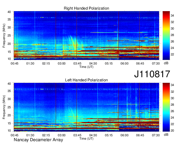177x143 pixels.
Task: Click inside the Left Handed Polarization spectrogram
Action: click(86, 107)
